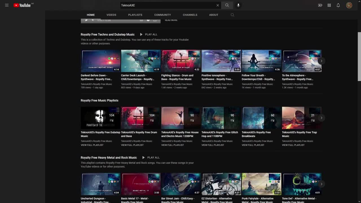This screenshot has height=203, width=361.
Task: Open Fighting Stance video thumbnail
Action: 181,61
